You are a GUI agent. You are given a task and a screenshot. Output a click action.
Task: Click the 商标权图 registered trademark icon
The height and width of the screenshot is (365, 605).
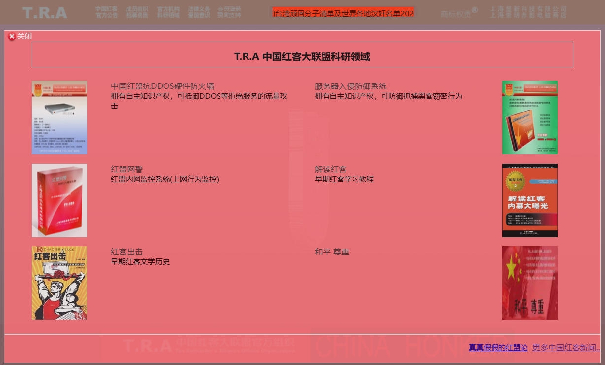pos(459,13)
